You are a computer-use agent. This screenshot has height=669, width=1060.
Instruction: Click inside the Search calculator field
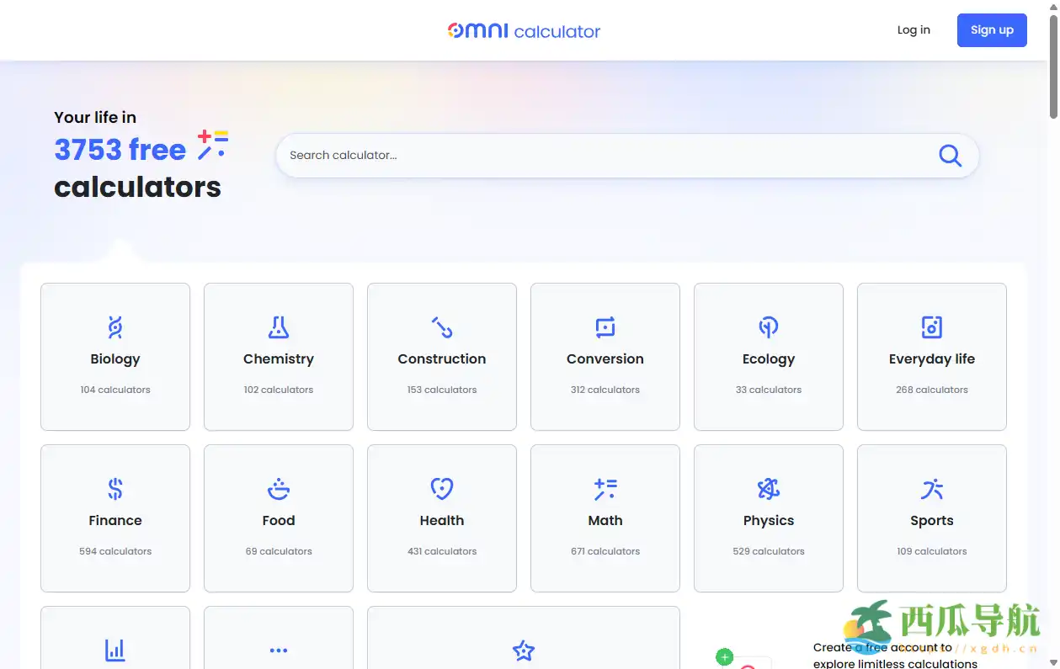coord(589,155)
